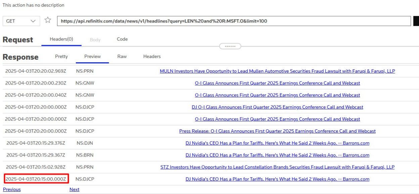Click the Next pagination link
The height and width of the screenshot is (194, 419).
tap(74, 189)
